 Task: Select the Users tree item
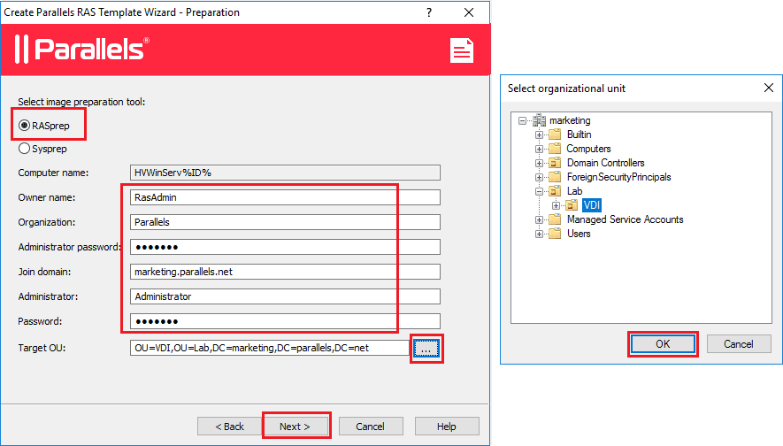tap(579, 234)
